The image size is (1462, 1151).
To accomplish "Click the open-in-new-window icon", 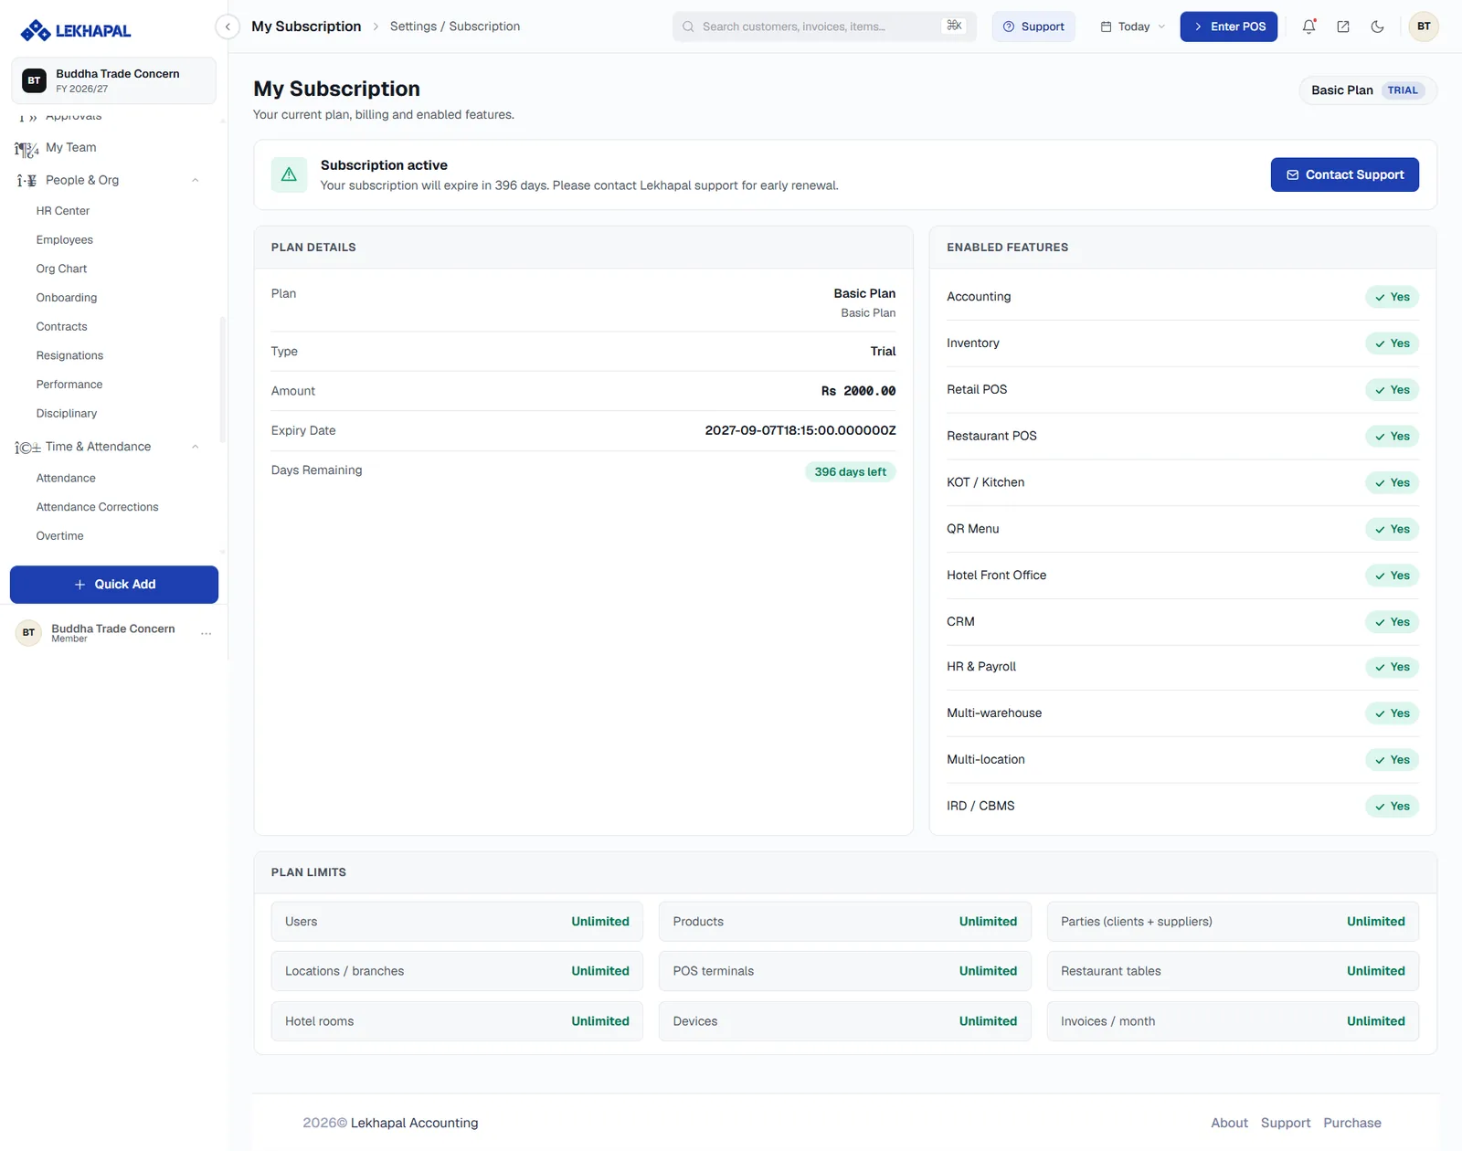I will (1343, 26).
